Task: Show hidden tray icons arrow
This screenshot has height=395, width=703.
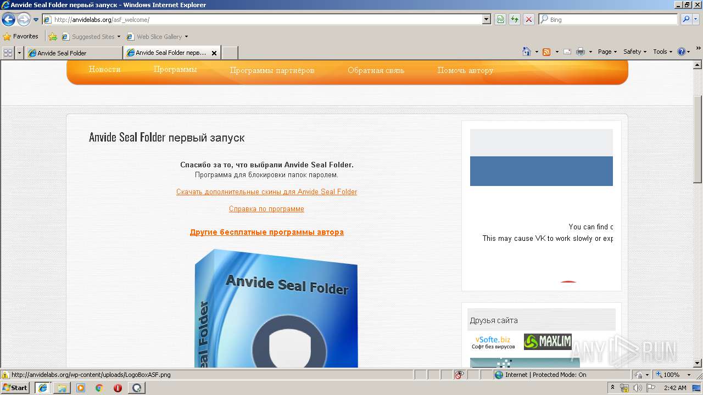Action: click(x=613, y=388)
